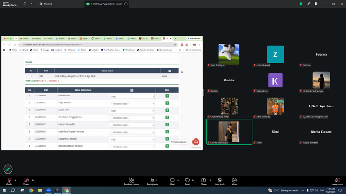Viewport: 346px width, 194px height.
Task: Expand the dropdown arrow beside the info icon
Action: [x=31, y=4]
